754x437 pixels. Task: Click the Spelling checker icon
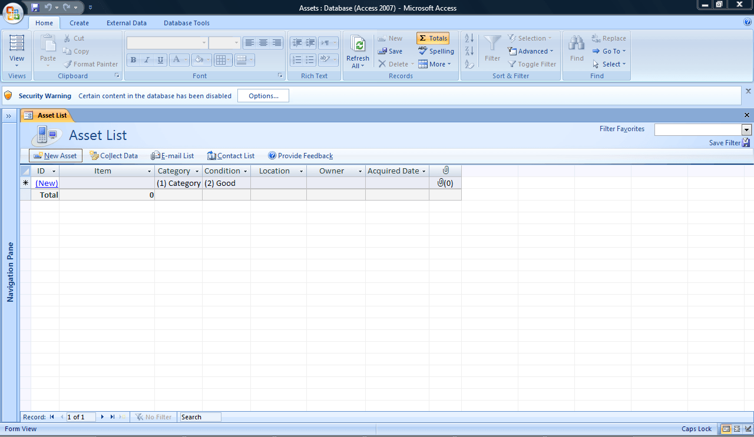pyautogui.click(x=422, y=51)
